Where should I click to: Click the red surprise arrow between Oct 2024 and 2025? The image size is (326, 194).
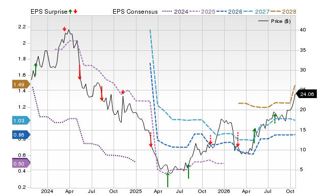[123, 92]
